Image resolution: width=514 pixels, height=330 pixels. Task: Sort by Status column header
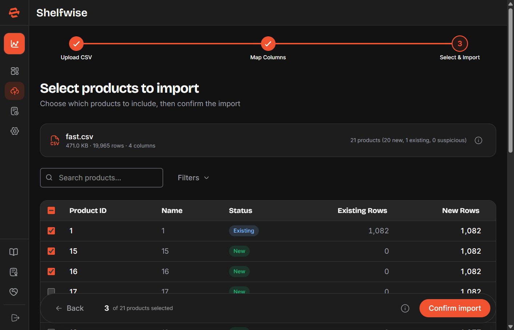[240, 210]
